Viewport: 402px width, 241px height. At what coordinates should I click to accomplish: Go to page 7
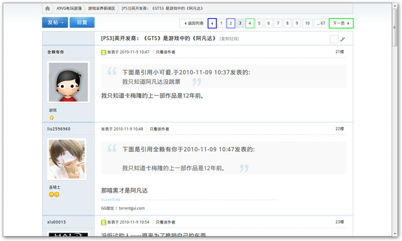click(x=278, y=23)
